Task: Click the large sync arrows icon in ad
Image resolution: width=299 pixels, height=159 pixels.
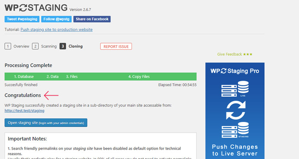Action: pos(236,110)
